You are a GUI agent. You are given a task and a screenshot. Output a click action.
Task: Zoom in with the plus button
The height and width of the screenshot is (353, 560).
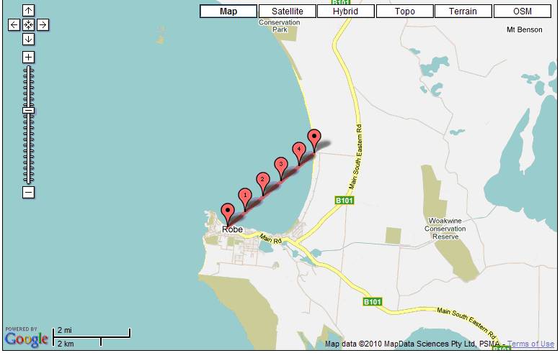pyautogui.click(x=28, y=57)
